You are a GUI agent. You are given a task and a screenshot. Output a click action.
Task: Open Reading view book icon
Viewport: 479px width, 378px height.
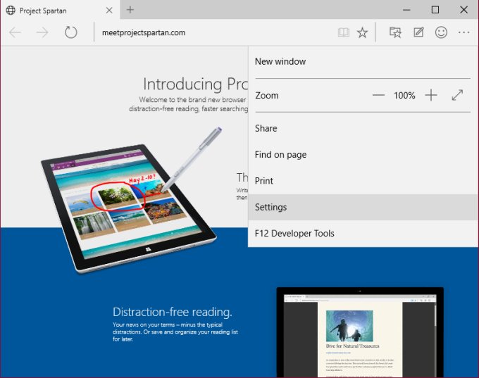(x=344, y=32)
